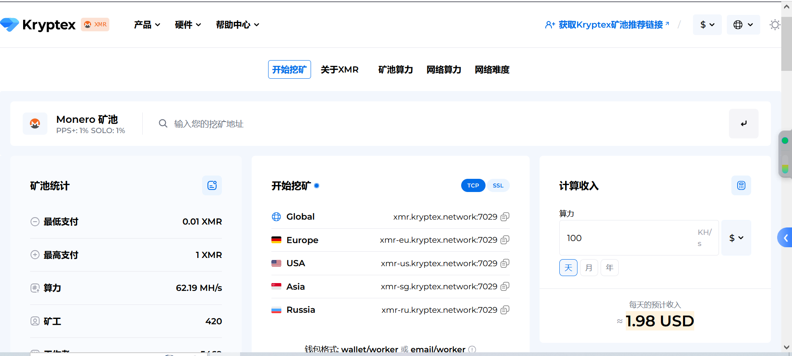Click the XMR coin badge
This screenshot has width=792, height=356.
pos(95,24)
